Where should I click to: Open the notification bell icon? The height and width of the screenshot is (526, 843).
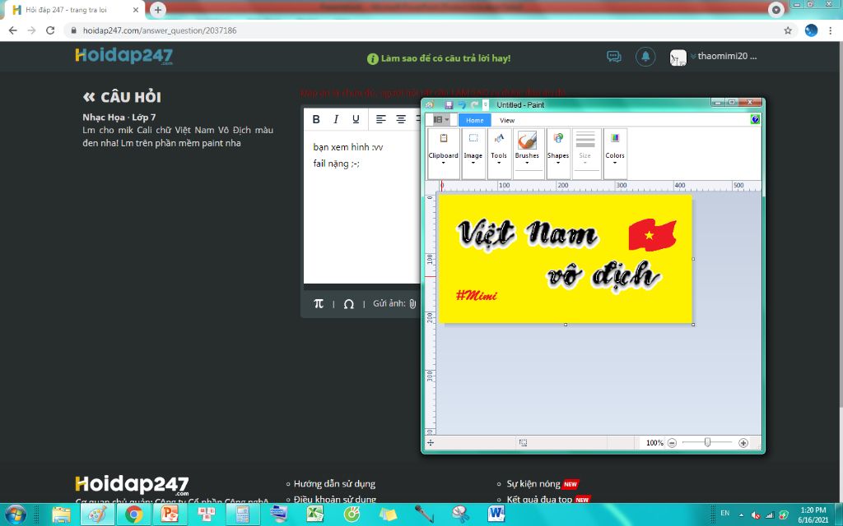(645, 57)
